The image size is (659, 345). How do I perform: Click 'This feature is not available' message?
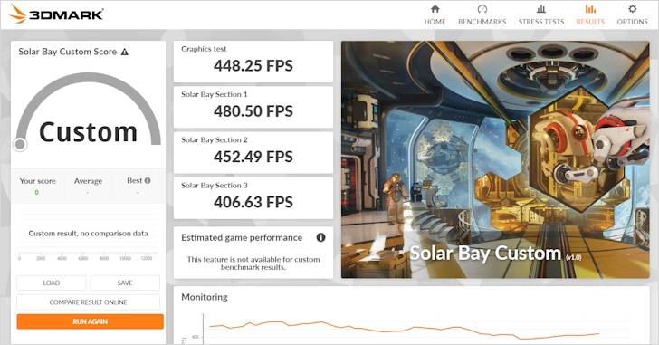click(253, 264)
